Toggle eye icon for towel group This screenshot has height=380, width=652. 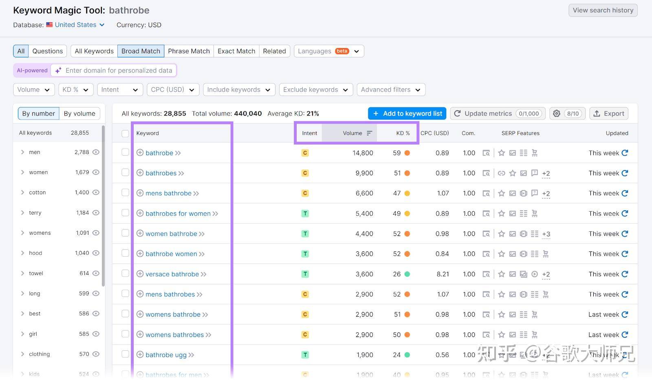[96, 273]
